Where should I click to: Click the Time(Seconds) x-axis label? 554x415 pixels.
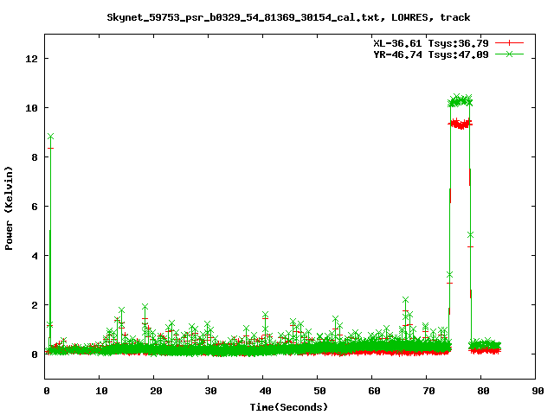[288, 407]
